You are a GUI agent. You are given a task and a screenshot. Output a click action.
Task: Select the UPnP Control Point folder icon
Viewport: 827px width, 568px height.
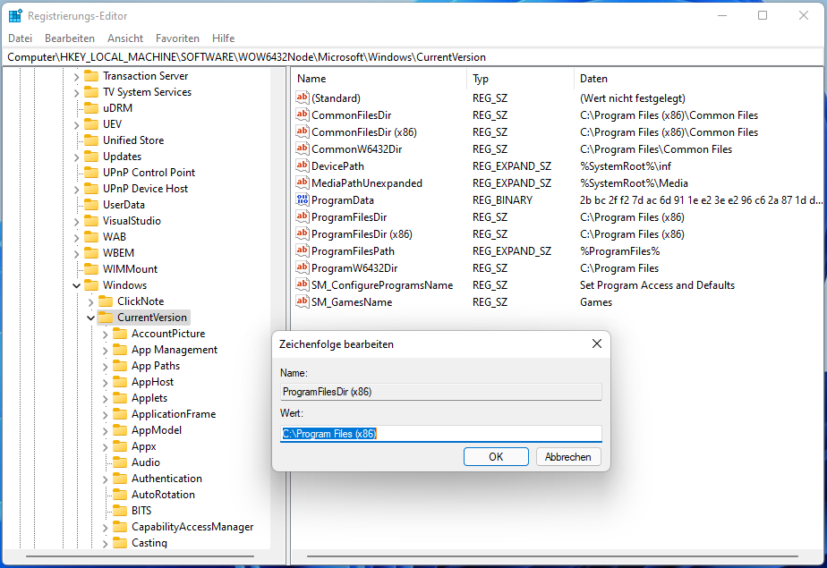[x=91, y=173]
